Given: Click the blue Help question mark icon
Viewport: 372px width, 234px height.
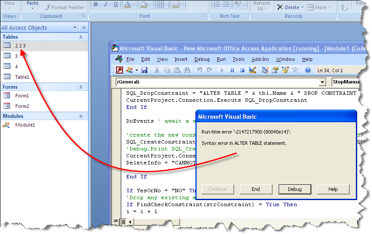Looking at the screenshot, I should [x=308, y=70].
